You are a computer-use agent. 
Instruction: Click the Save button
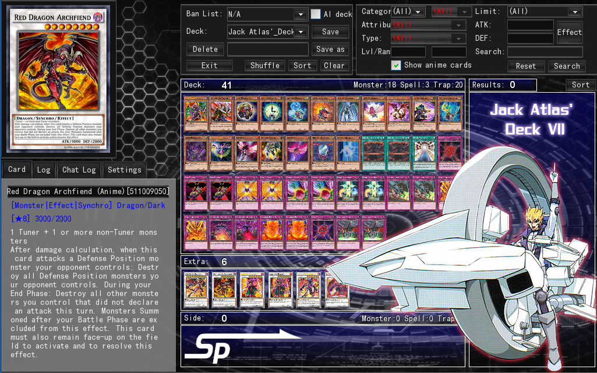pyautogui.click(x=330, y=31)
